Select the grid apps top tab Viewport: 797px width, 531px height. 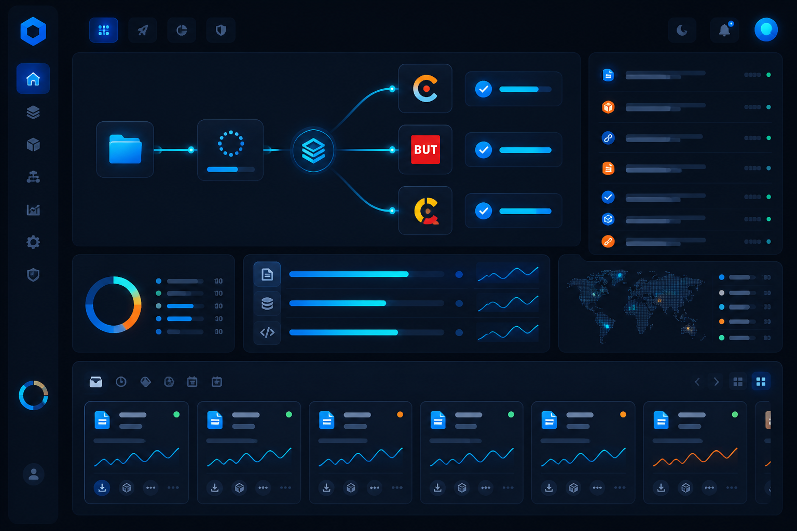[104, 30]
